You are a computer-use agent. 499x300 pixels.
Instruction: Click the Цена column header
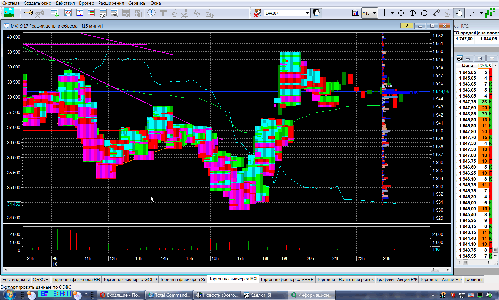tap(467, 66)
